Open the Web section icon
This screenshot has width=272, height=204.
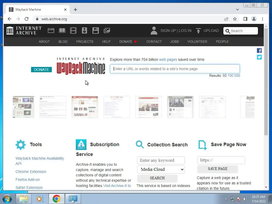(51, 31)
